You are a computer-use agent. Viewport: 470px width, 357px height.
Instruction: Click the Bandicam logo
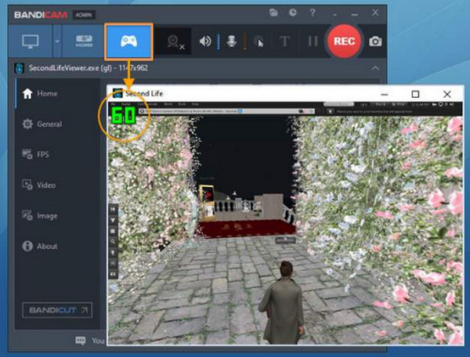(x=41, y=15)
